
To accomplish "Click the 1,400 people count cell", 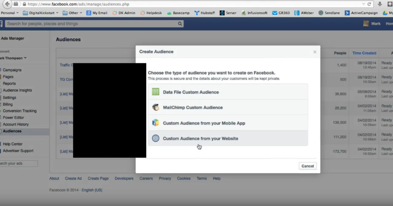I will 341,65.
